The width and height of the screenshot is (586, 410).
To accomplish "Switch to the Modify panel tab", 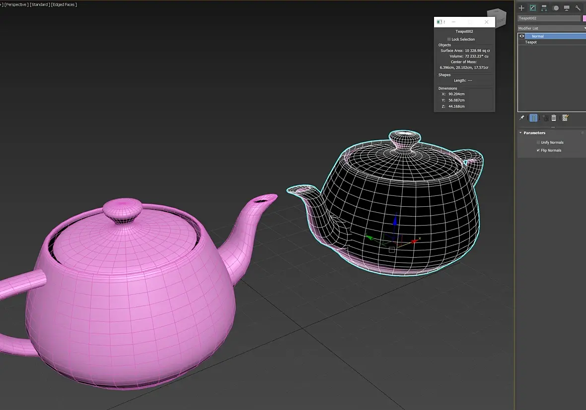I will pyautogui.click(x=533, y=8).
